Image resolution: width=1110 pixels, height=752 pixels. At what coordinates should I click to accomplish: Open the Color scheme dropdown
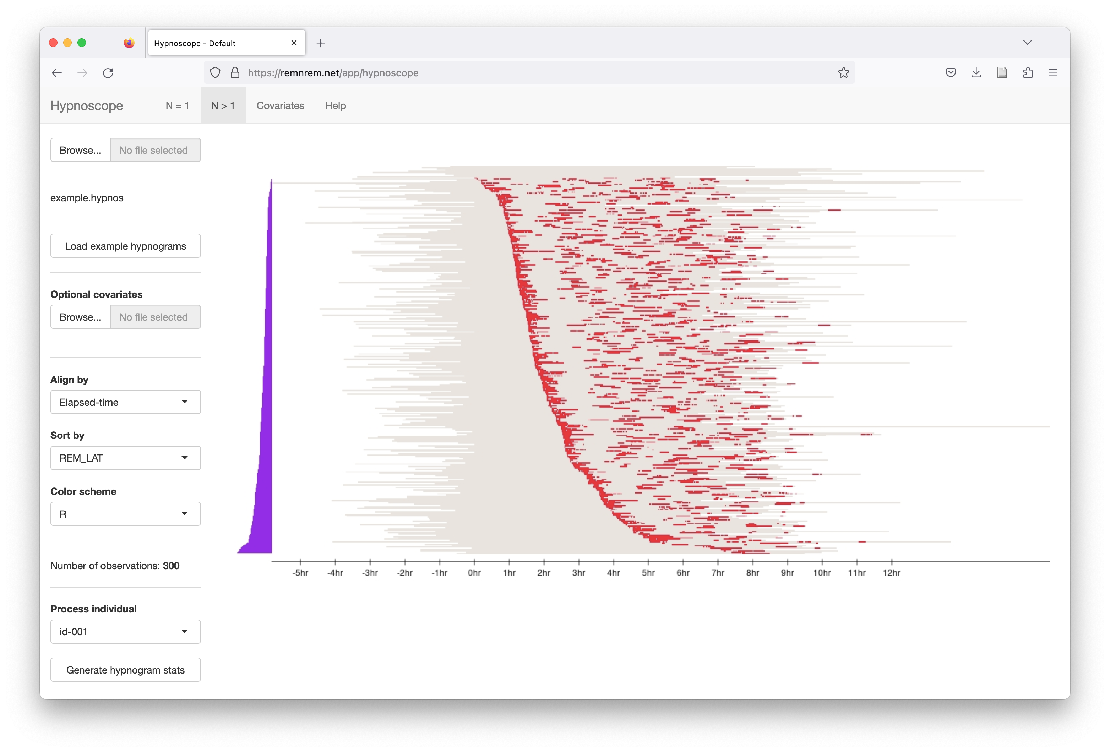point(125,514)
